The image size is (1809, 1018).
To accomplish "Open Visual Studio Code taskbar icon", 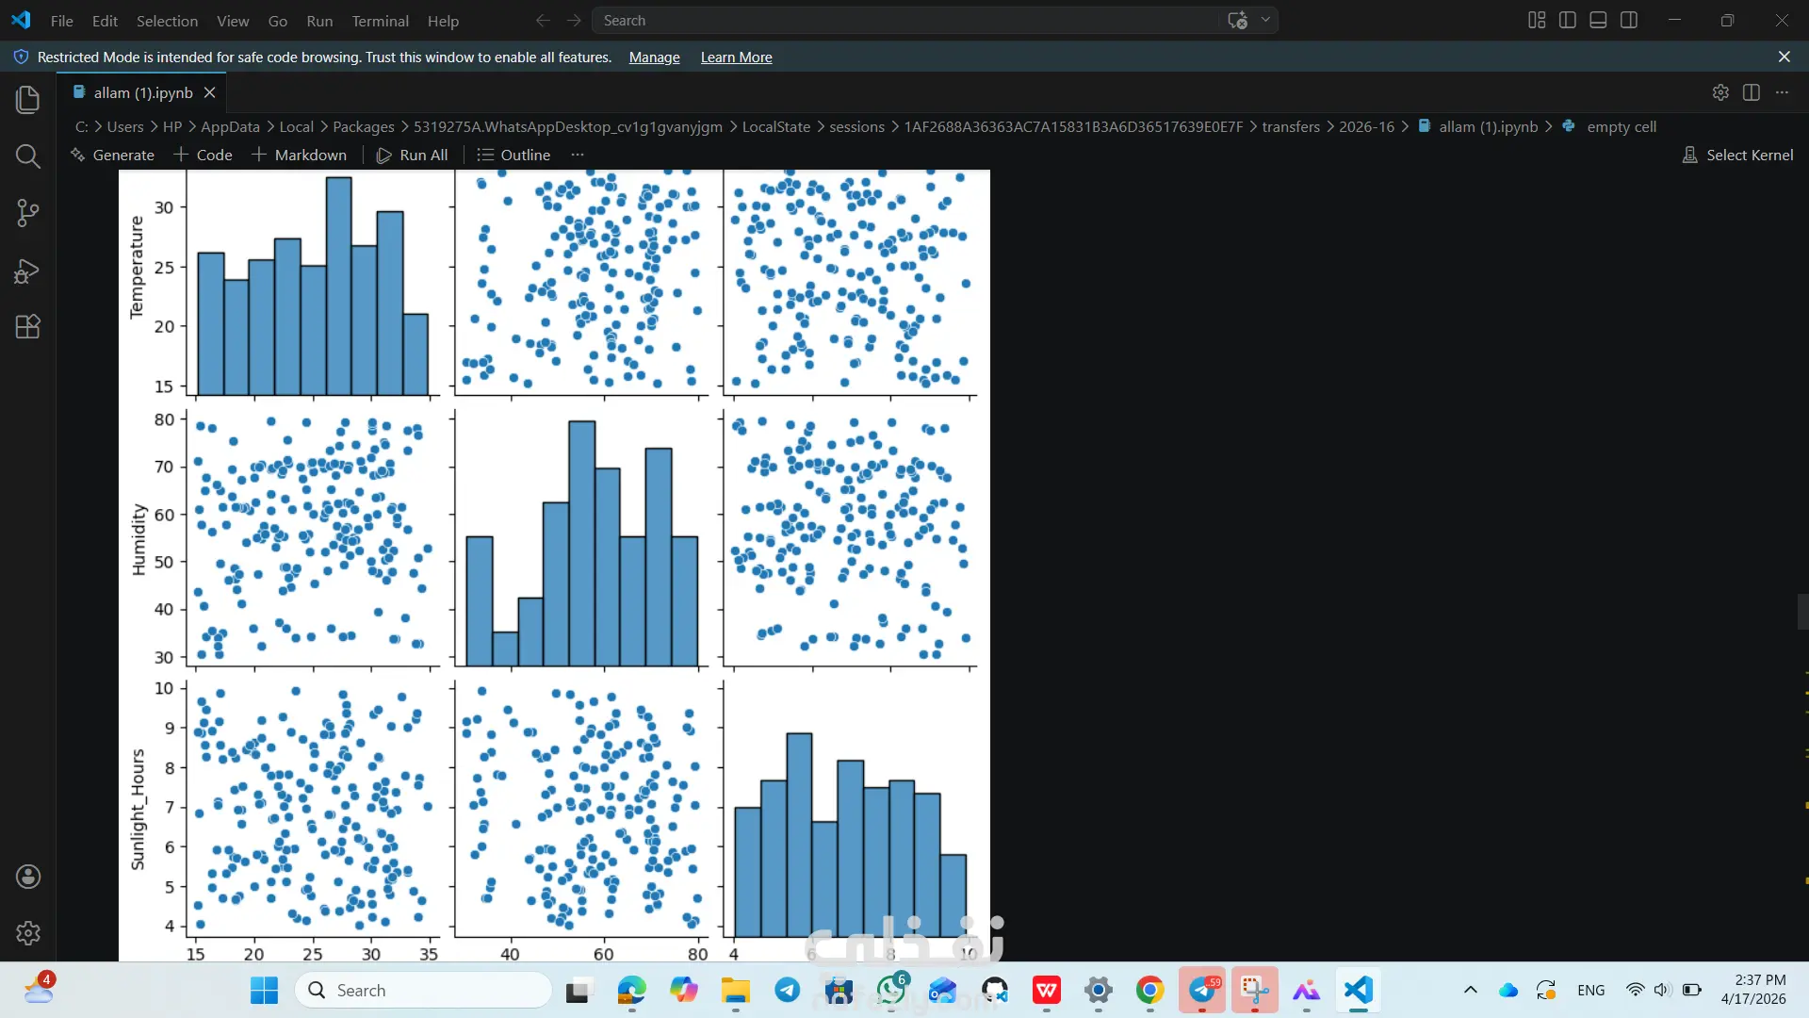I will click(x=1358, y=991).
